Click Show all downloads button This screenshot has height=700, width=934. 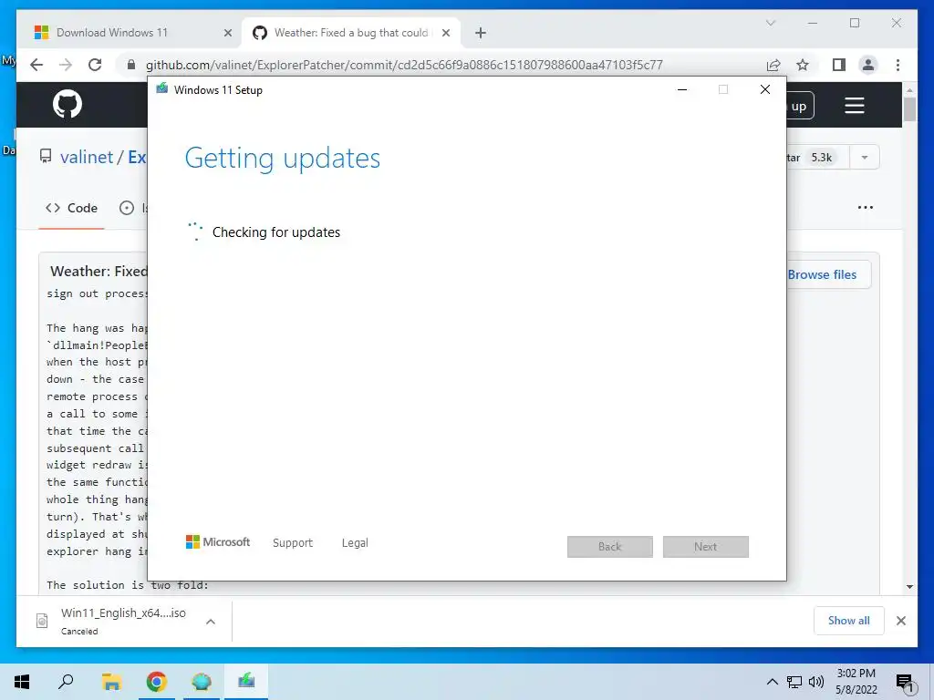pyautogui.click(x=849, y=620)
